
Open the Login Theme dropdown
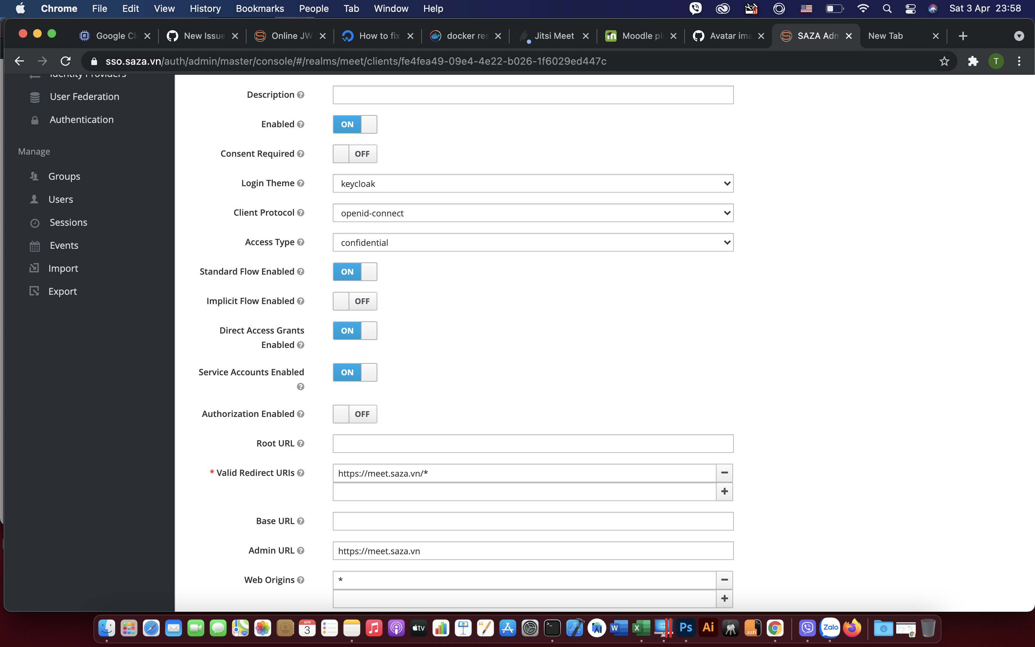(x=533, y=184)
